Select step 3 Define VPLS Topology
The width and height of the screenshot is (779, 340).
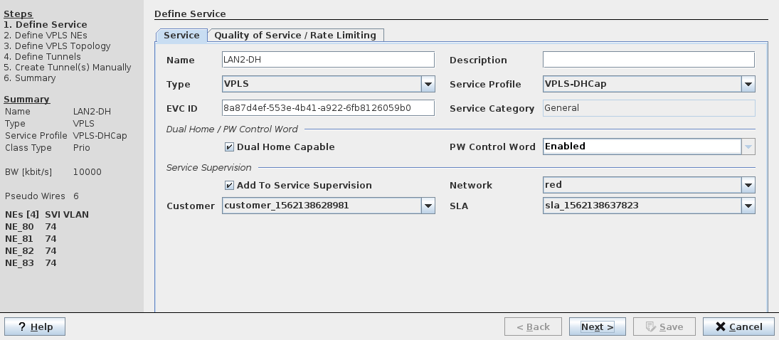pyautogui.click(x=57, y=46)
